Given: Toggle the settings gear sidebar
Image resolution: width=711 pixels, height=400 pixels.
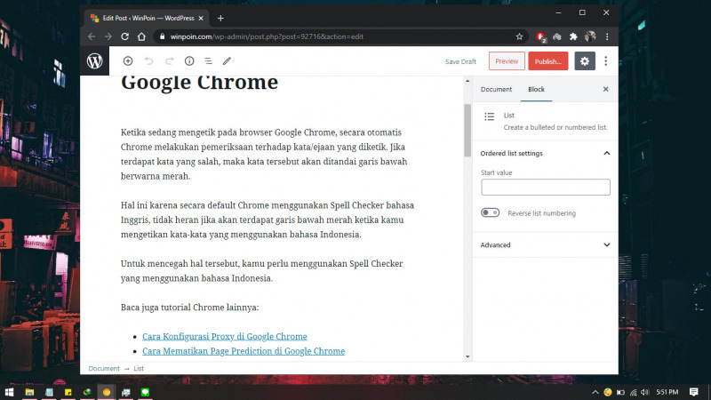Looking at the screenshot, I should click(x=585, y=60).
